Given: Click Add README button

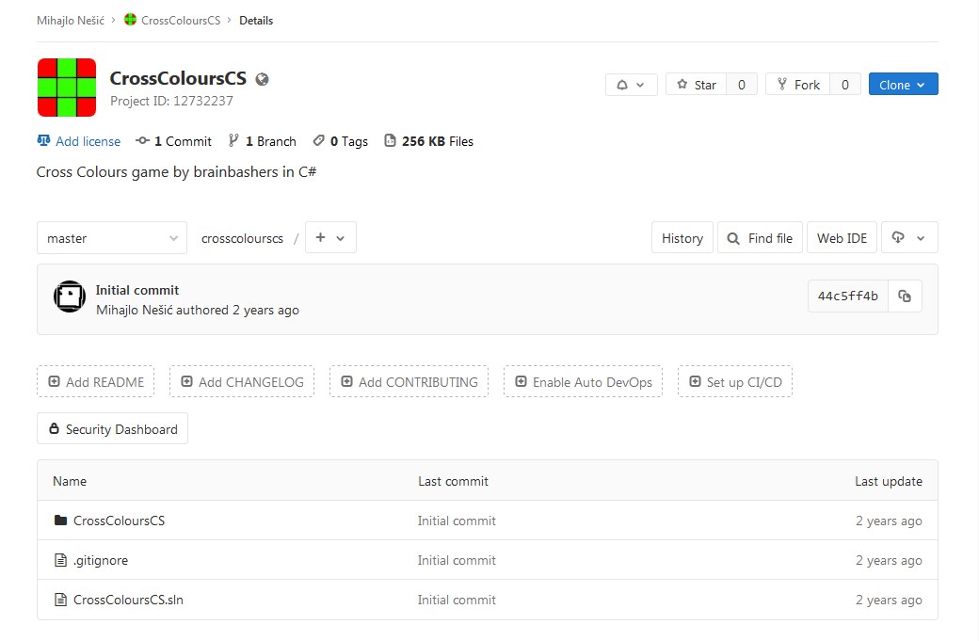Looking at the screenshot, I should 95,382.
